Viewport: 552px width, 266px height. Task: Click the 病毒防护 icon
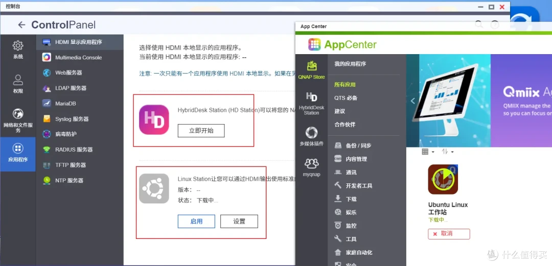coord(47,134)
